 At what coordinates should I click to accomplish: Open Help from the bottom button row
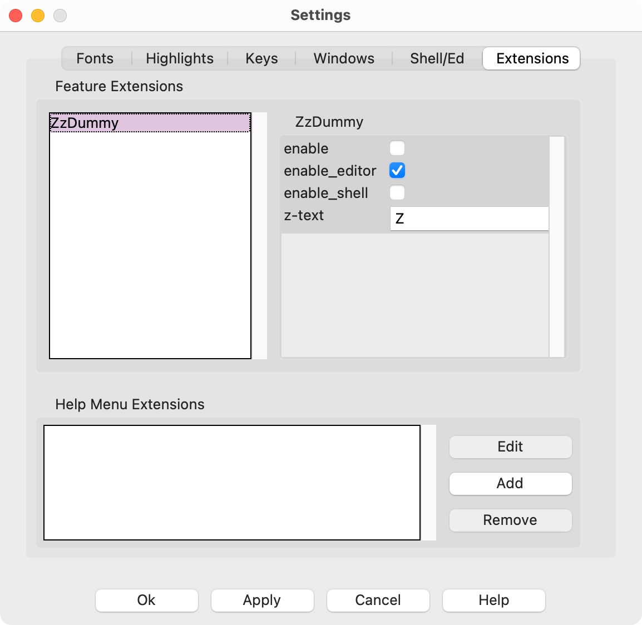click(493, 600)
